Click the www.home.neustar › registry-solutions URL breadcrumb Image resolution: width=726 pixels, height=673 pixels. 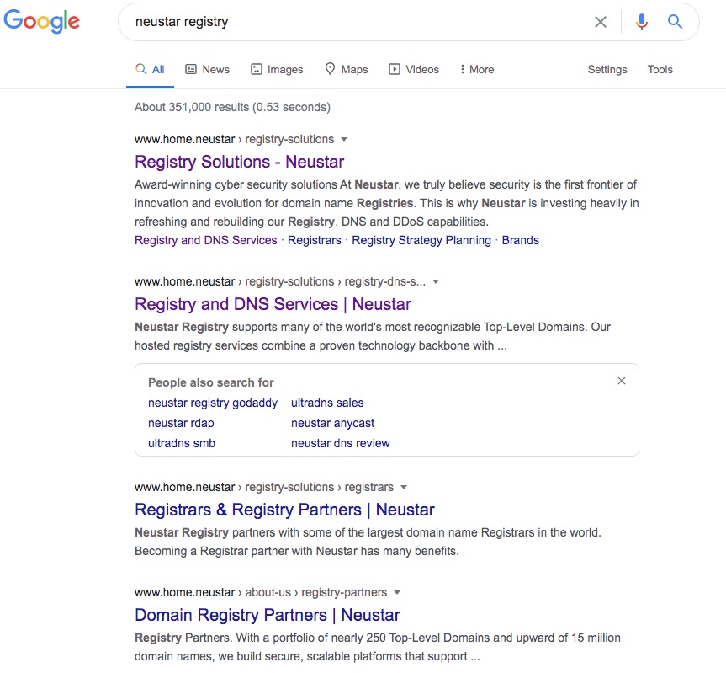(x=234, y=140)
